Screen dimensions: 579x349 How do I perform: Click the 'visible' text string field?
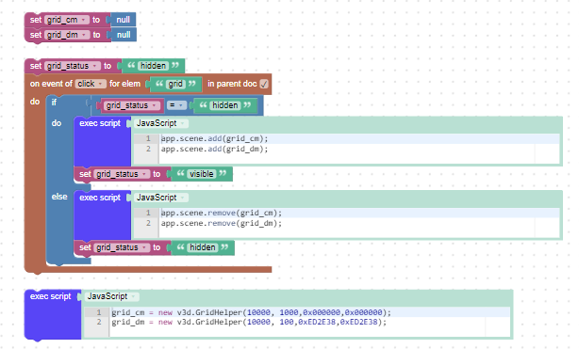click(202, 174)
